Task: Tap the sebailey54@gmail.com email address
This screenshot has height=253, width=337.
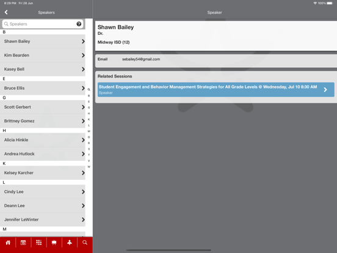Action: (141, 59)
